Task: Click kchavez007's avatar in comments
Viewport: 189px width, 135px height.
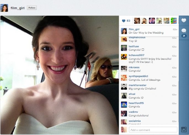Action: coord(124,57)
